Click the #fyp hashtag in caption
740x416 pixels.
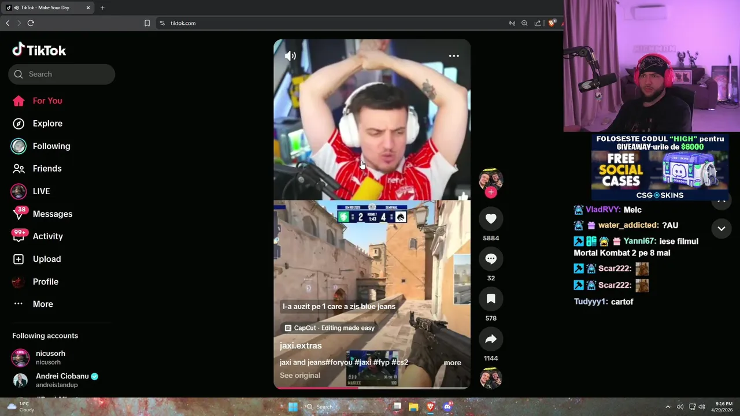[381, 362]
